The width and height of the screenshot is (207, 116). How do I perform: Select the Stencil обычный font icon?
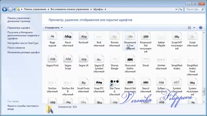click(x=146, y=82)
